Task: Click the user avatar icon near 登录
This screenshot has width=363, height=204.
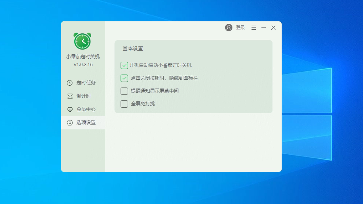Action: point(229,27)
